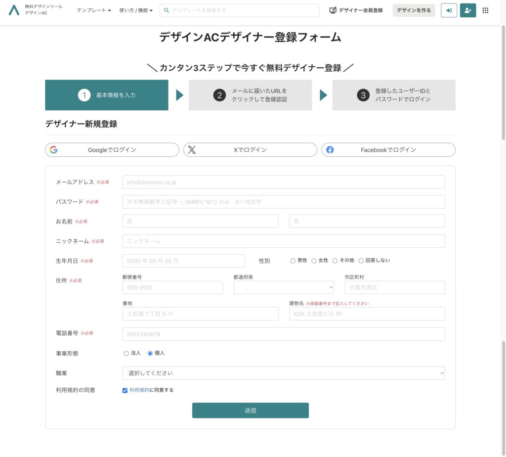Screen dimensions: 506x457
Task: Open the テンプレート menu dropdown
Action: [x=93, y=10]
